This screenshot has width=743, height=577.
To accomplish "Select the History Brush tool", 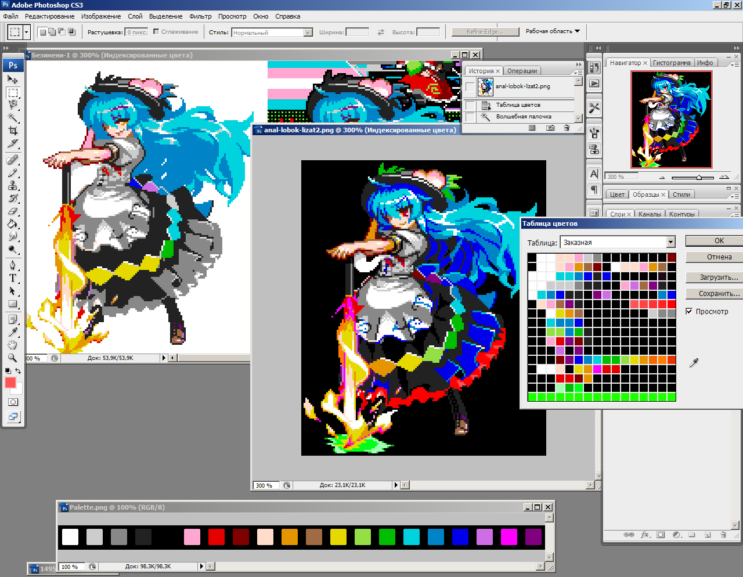I will click(x=13, y=198).
